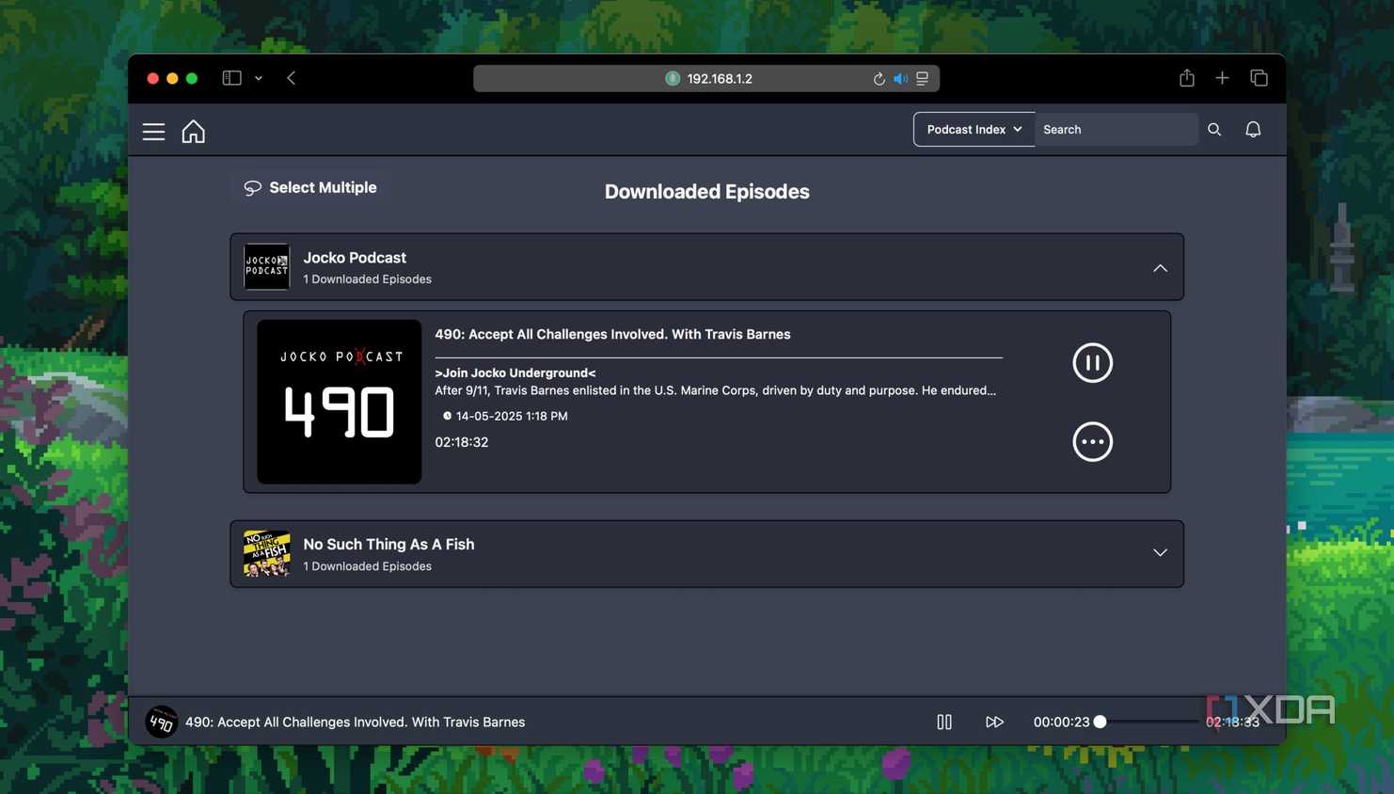Open the Podcast Index source dropdown

click(x=974, y=130)
